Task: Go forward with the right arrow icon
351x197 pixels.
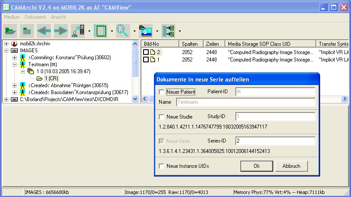Action: pyautogui.click(x=60, y=31)
